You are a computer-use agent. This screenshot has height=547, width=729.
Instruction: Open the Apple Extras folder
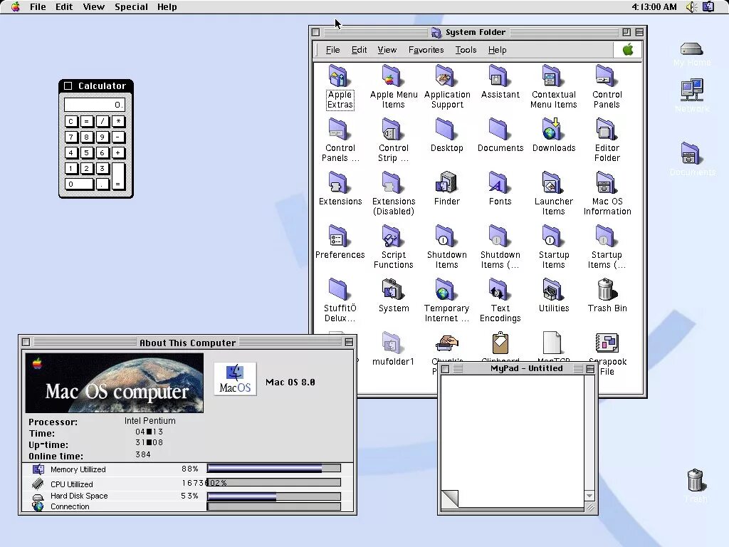(340, 78)
